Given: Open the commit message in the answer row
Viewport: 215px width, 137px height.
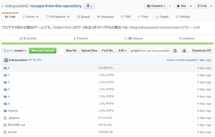Looking at the screenshot, I should [x=106, y=132].
